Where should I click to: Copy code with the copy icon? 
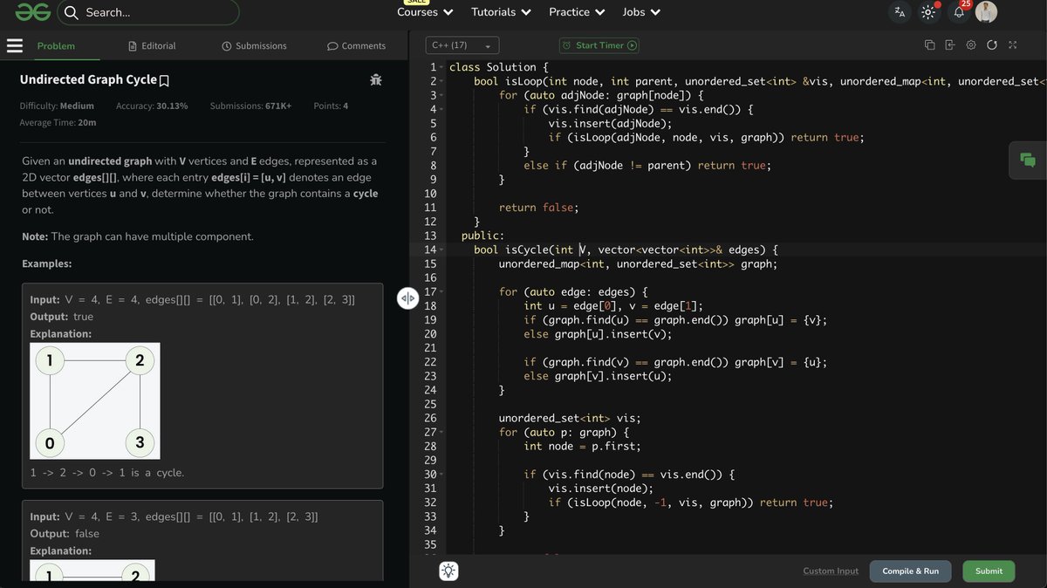[929, 45]
